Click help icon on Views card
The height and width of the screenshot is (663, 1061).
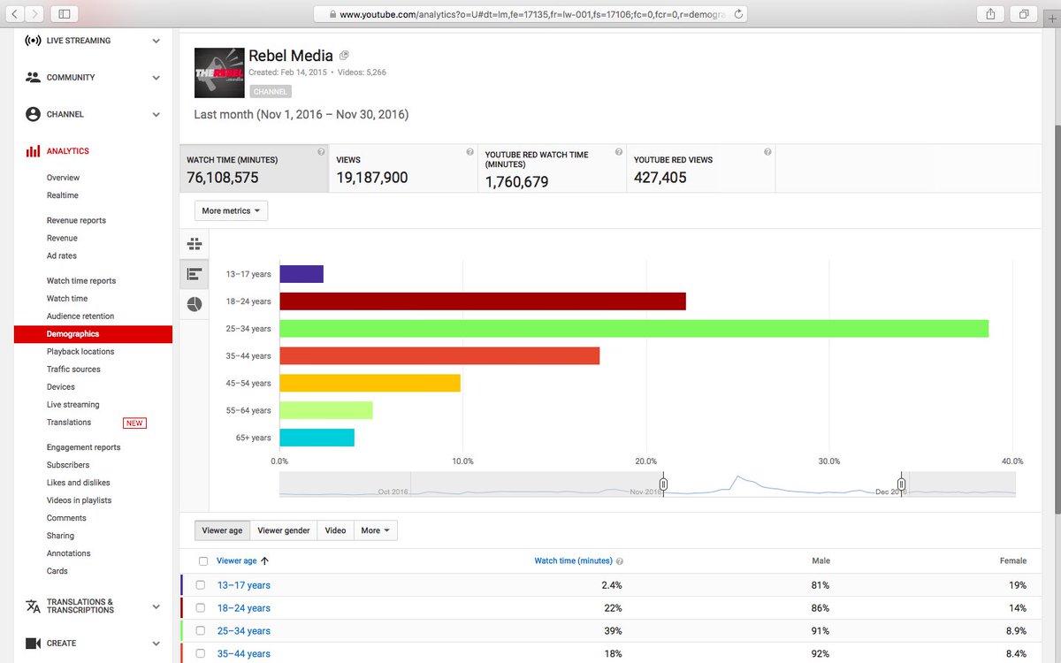point(469,152)
